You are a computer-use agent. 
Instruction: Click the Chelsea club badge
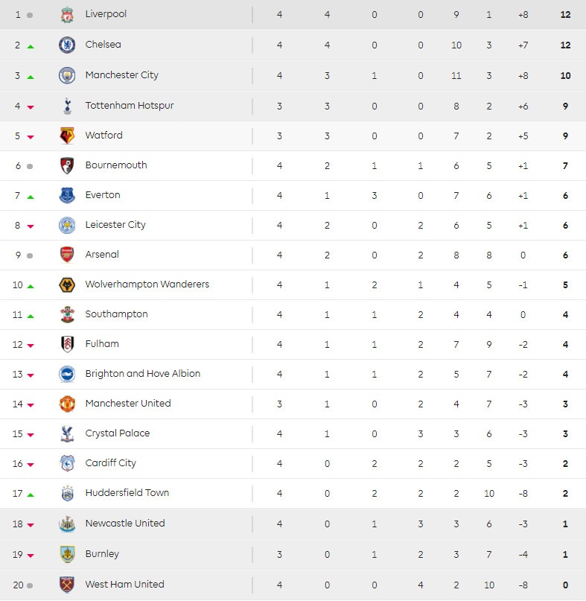(67, 45)
